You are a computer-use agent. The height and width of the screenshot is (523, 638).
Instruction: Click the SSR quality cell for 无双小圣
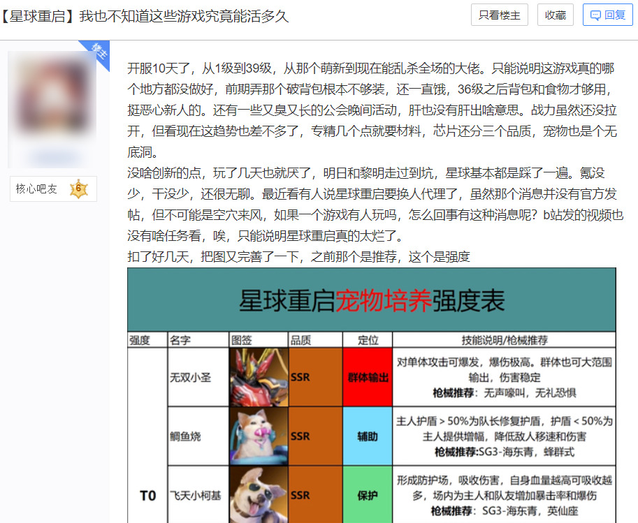pos(315,376)
